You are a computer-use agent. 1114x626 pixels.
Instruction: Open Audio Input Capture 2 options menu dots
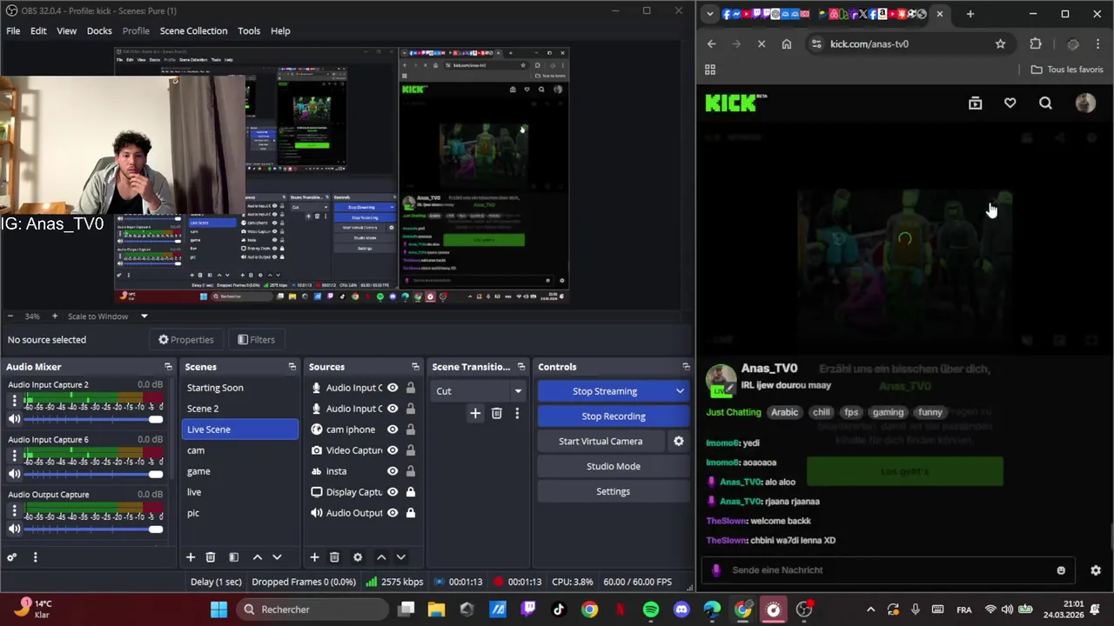pyautogui.click(x=14, y=401)
